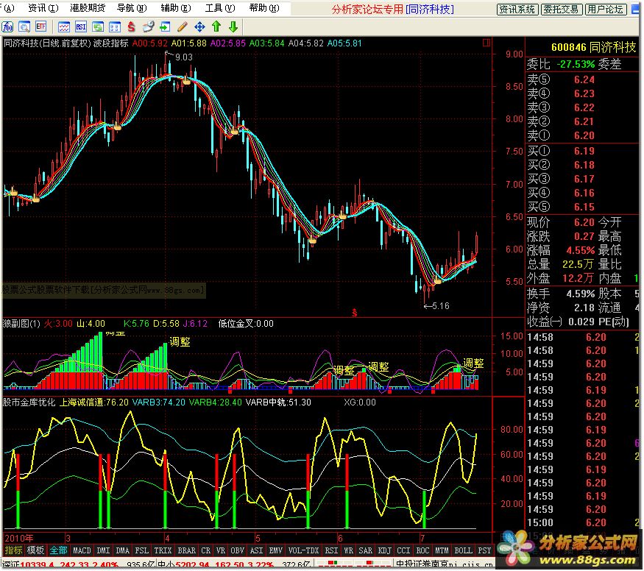Click the small red square on the main chart
This screenshot has height=571, width=644.
(x=486, y=42)
